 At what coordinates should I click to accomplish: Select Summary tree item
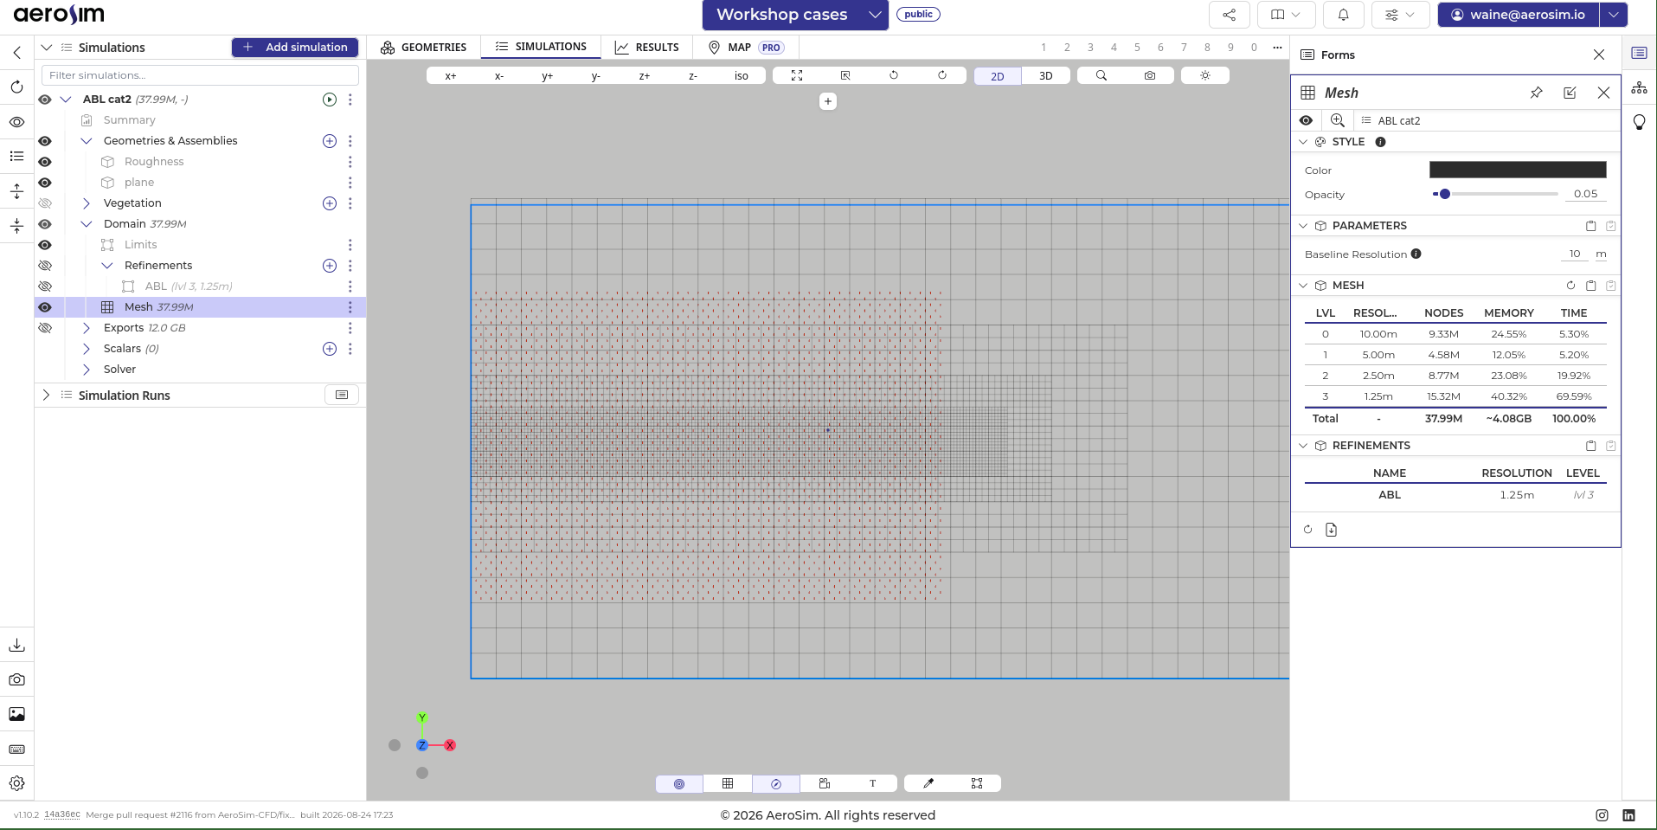(x=130, y=120)
